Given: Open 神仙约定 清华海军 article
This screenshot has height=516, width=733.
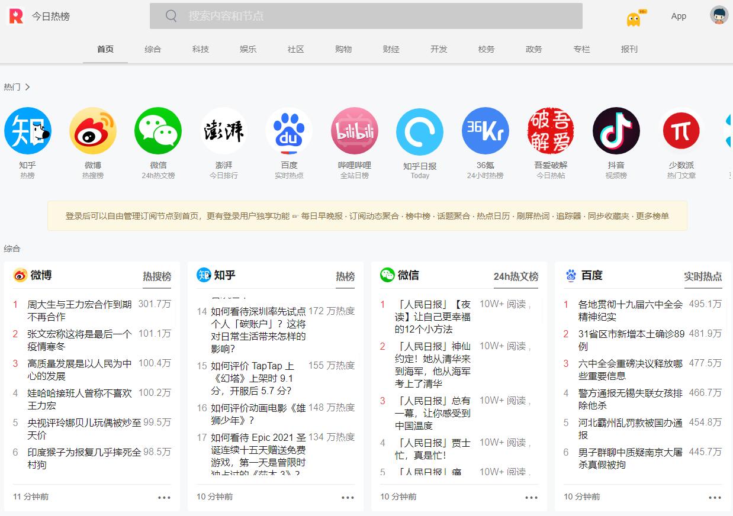Looking at the screenshot, I should (433, 365).
